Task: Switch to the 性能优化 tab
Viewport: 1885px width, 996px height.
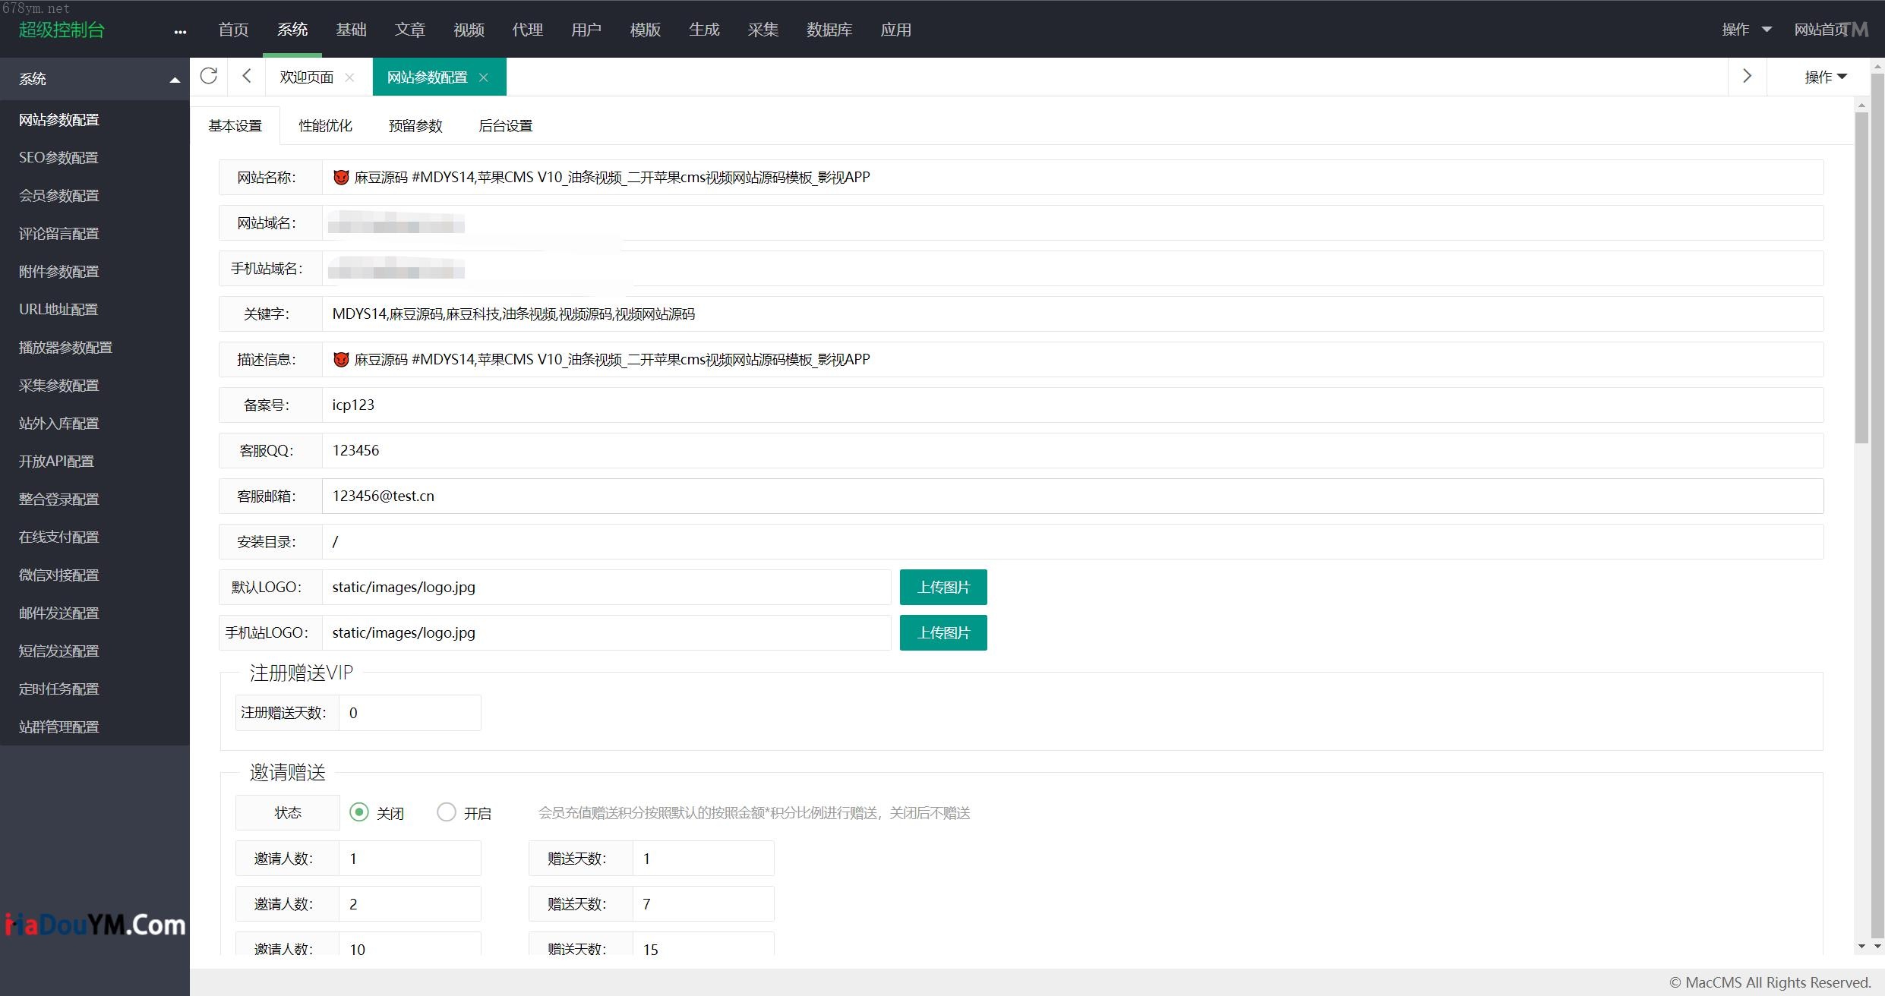Action: pos(325,126)
